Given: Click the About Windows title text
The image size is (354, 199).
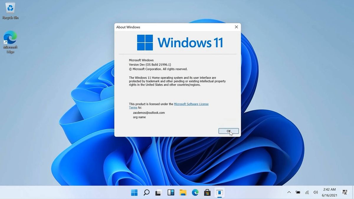Looking at the screenshot, I should click(128, 27).
